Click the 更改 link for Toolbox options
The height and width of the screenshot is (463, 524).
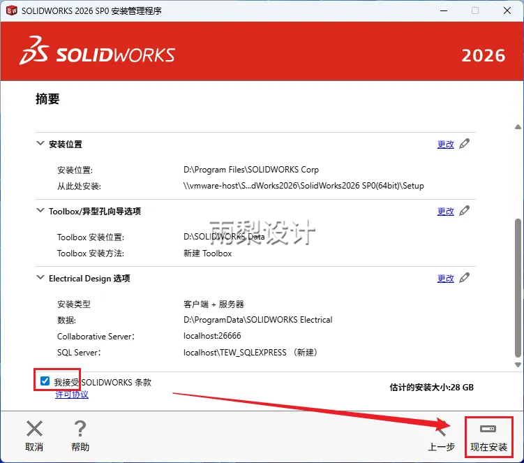coord(445,212)
